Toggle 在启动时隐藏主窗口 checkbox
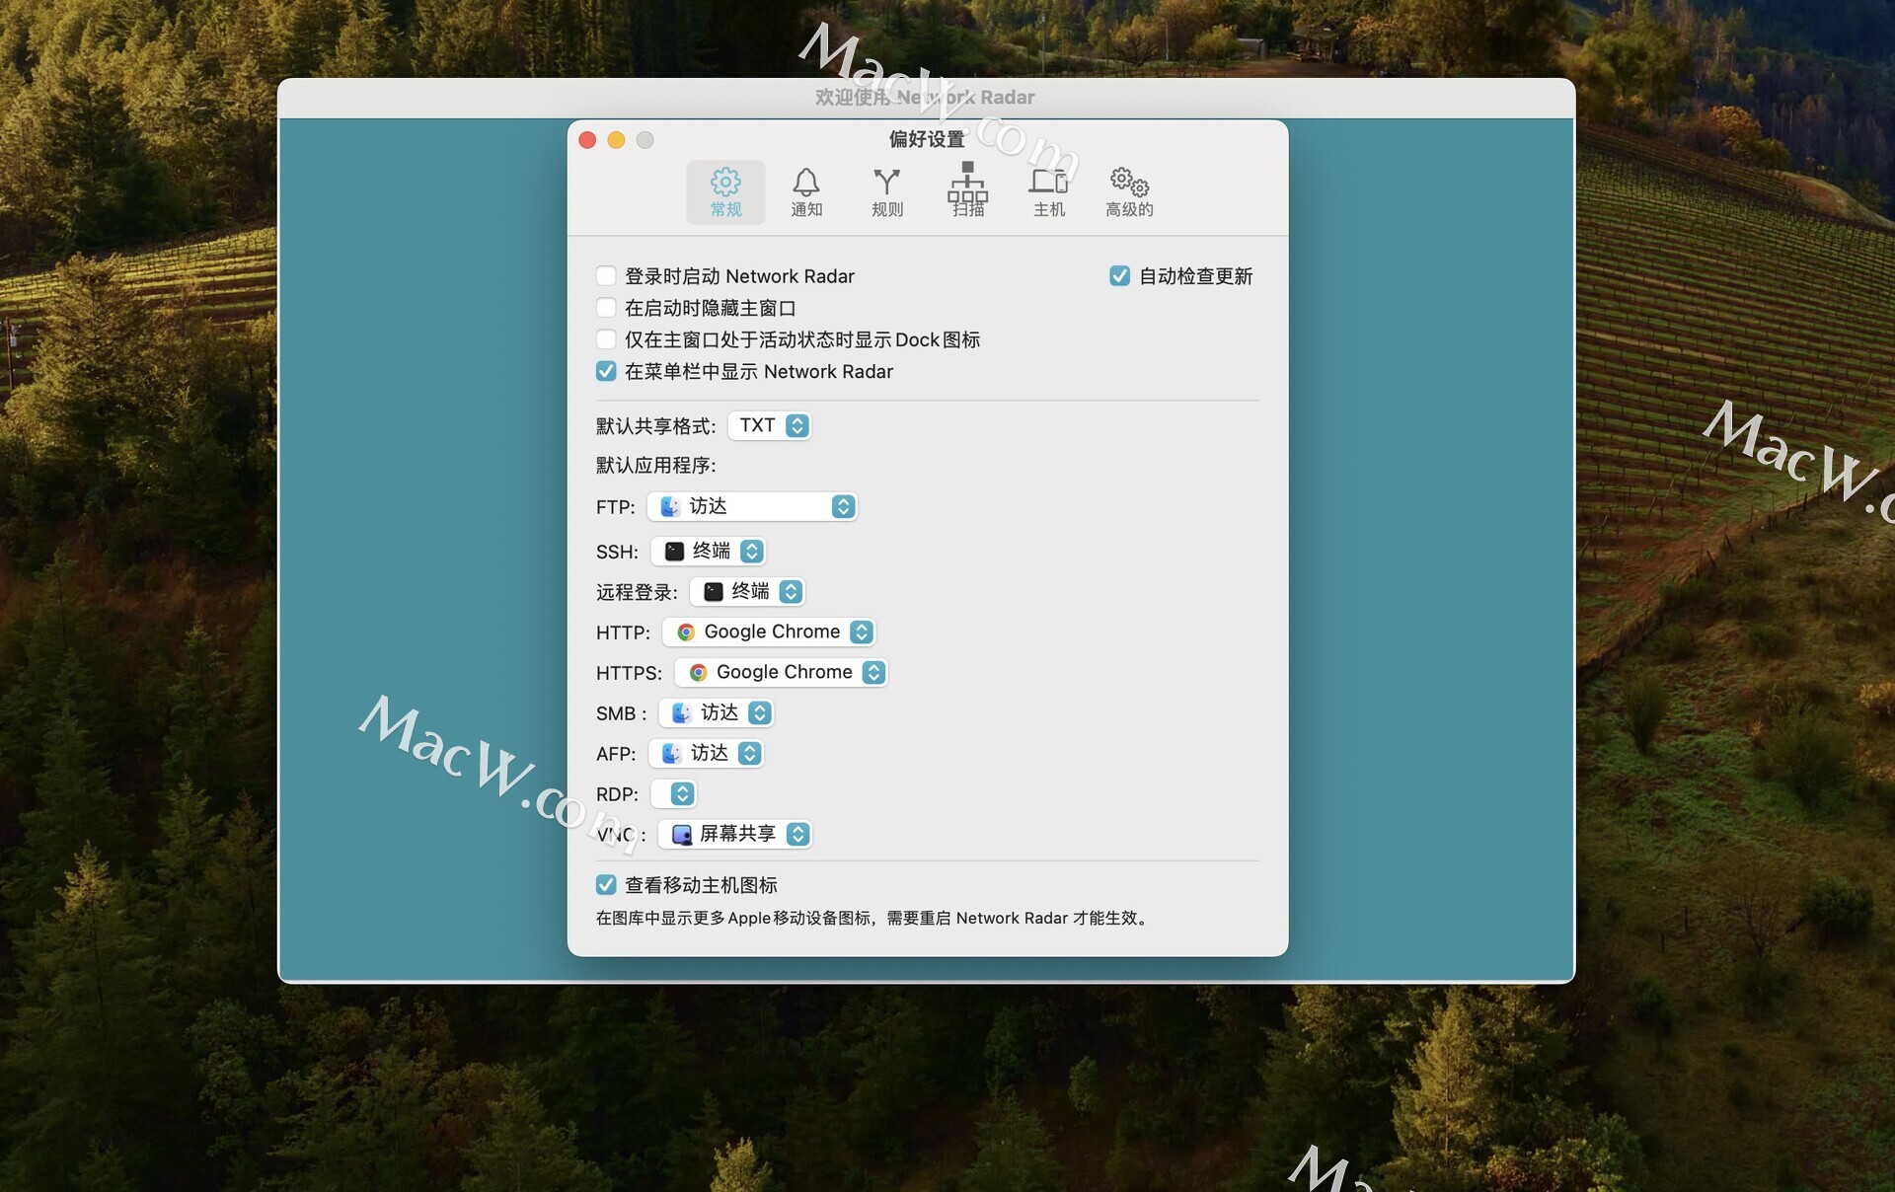 click(606, 308)
